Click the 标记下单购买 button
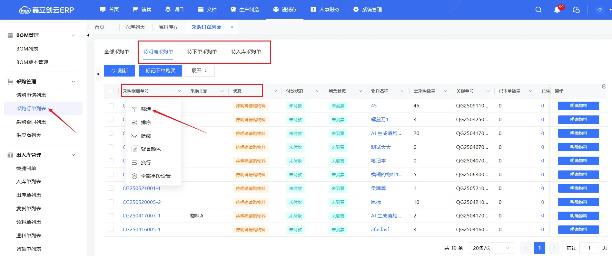Viewport: 612px width, 256px height. [160, 71]
